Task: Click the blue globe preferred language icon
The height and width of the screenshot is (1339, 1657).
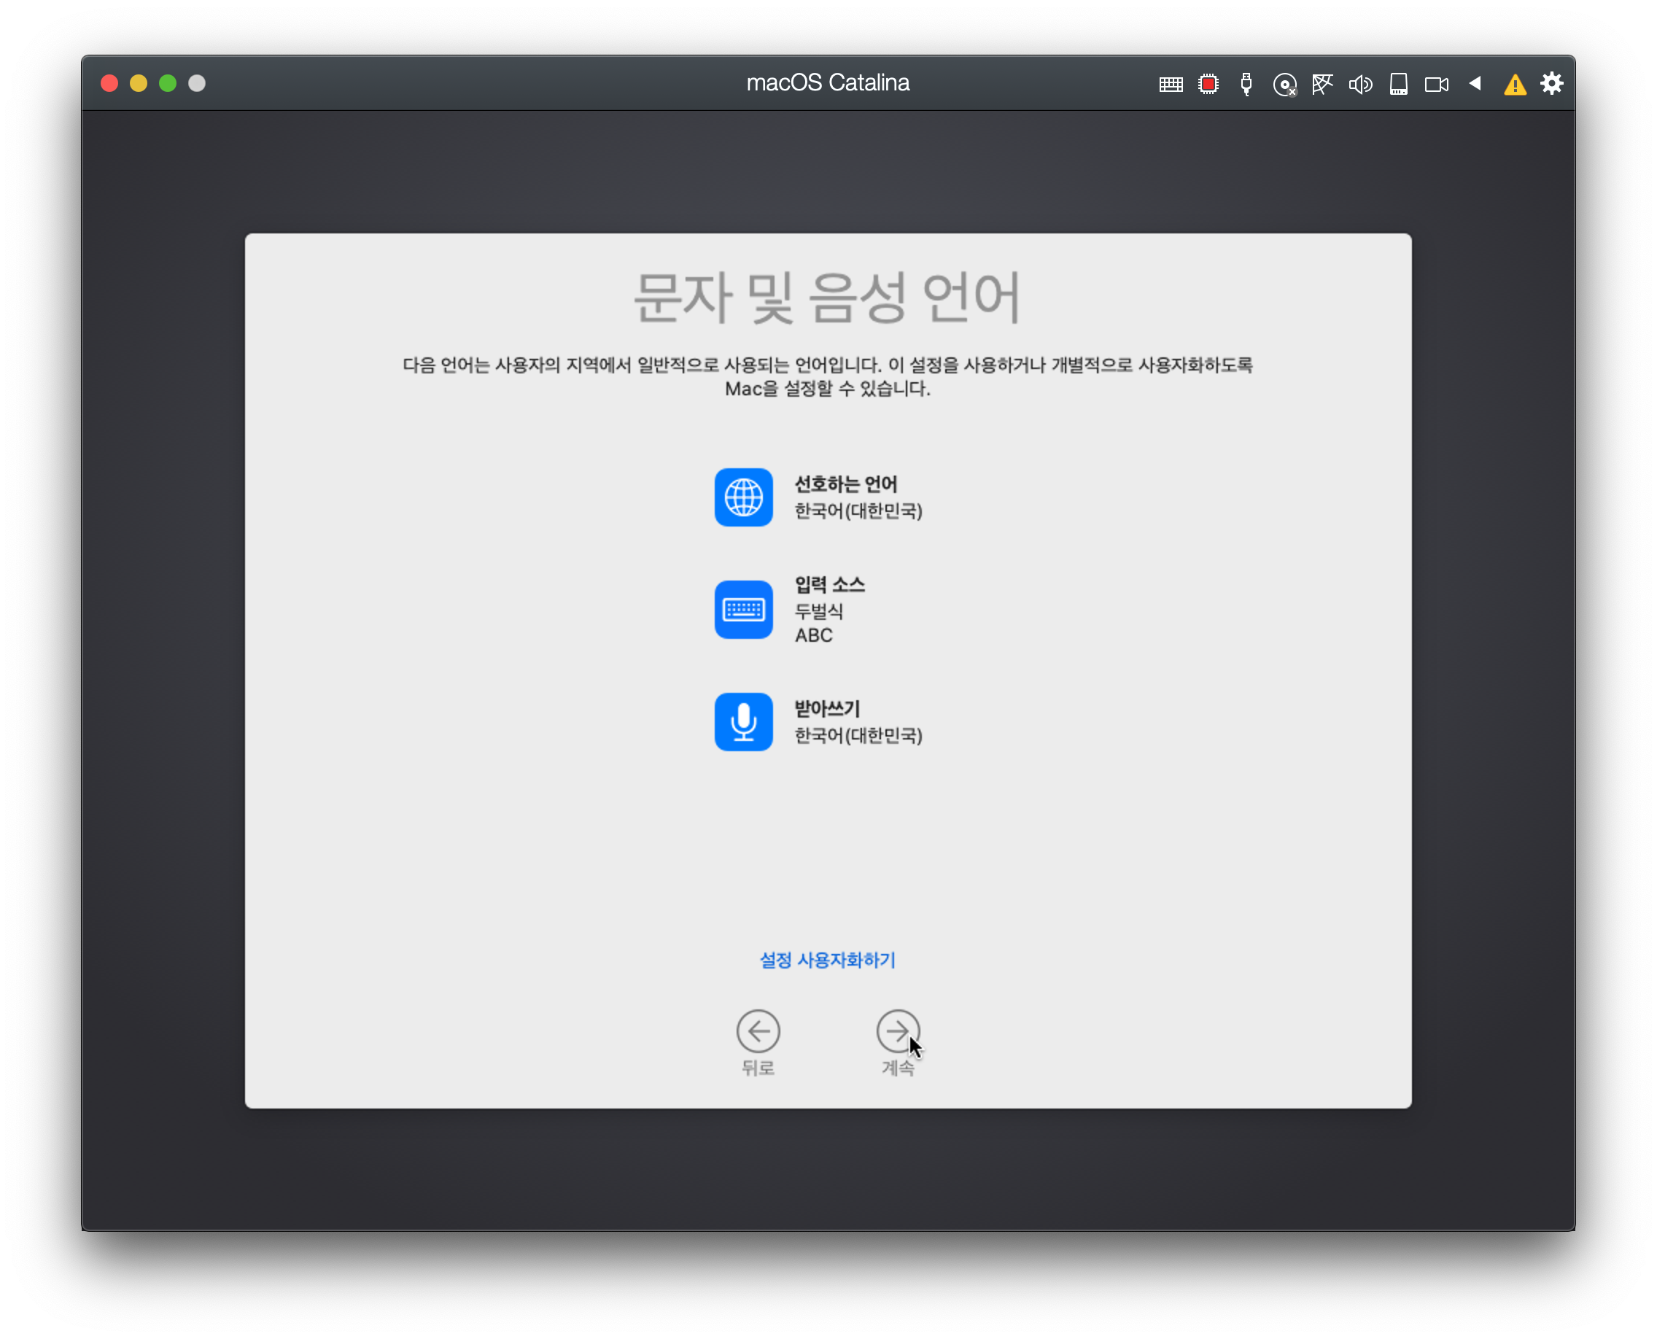Action: [x=743, y=497]
